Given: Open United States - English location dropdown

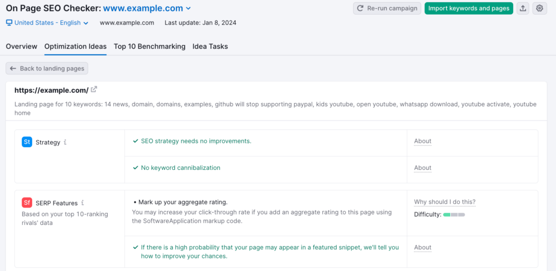Looking at the screenshot, I should pyautogui.click(x=47, y=23).
